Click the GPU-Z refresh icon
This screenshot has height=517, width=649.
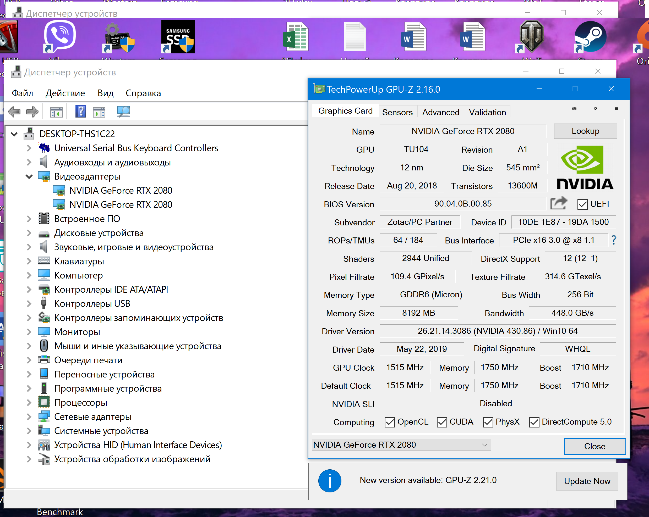pyautogui.click(x=595, y=109)
